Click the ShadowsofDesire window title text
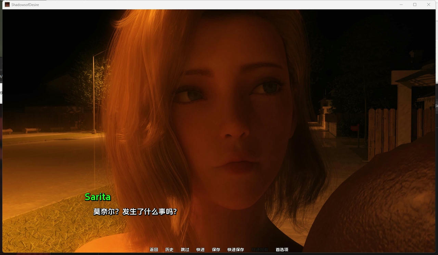 click(25, 5)
